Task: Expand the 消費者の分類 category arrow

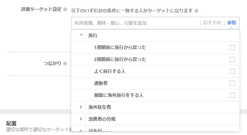Action: tap(81, 119)
